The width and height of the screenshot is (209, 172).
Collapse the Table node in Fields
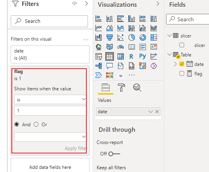pos(170,54)
